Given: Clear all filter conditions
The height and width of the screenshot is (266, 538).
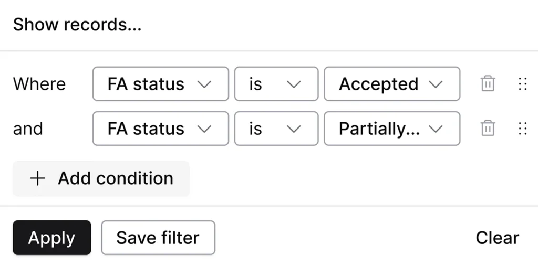Looking at the screenshot, I should 497,238.
